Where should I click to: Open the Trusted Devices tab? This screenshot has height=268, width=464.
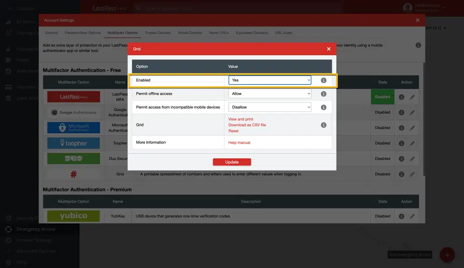point(158,33)
